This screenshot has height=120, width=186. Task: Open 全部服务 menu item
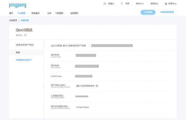74,13
